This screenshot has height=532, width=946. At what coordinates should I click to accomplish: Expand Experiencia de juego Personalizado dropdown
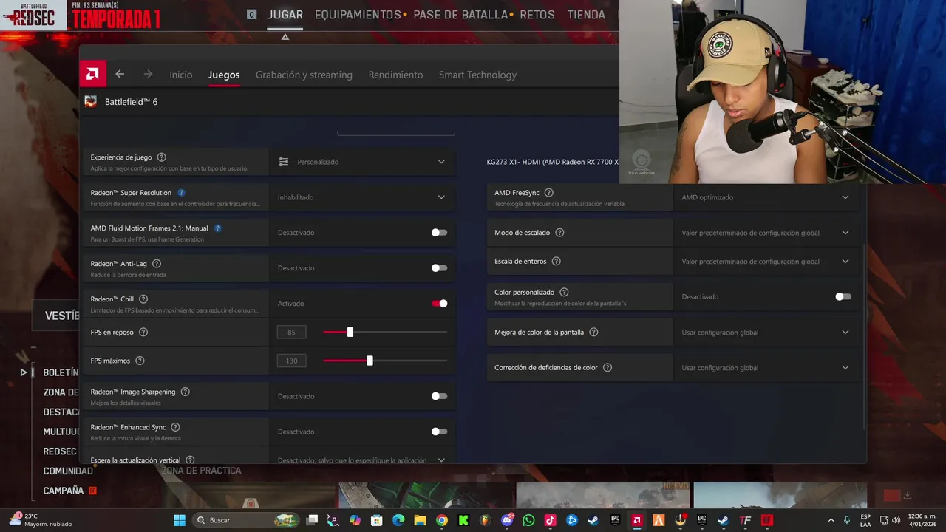click(x=362, y=162)
